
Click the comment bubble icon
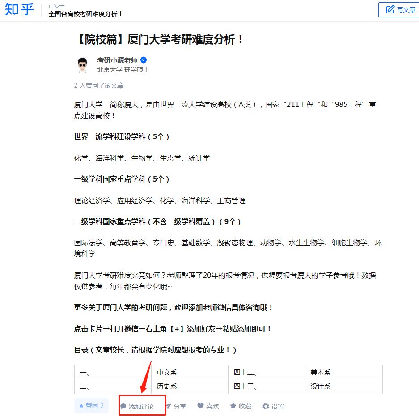[x=123, y=406]
